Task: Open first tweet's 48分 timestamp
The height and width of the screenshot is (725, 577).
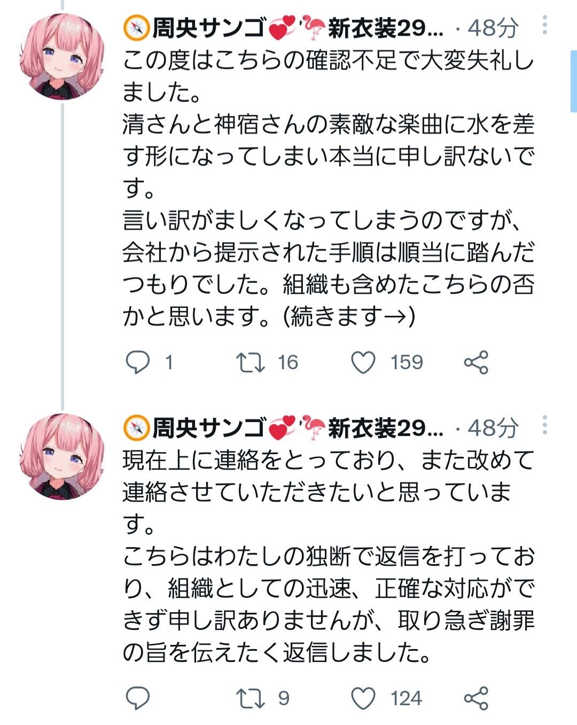Action: (x=493, y=28)
